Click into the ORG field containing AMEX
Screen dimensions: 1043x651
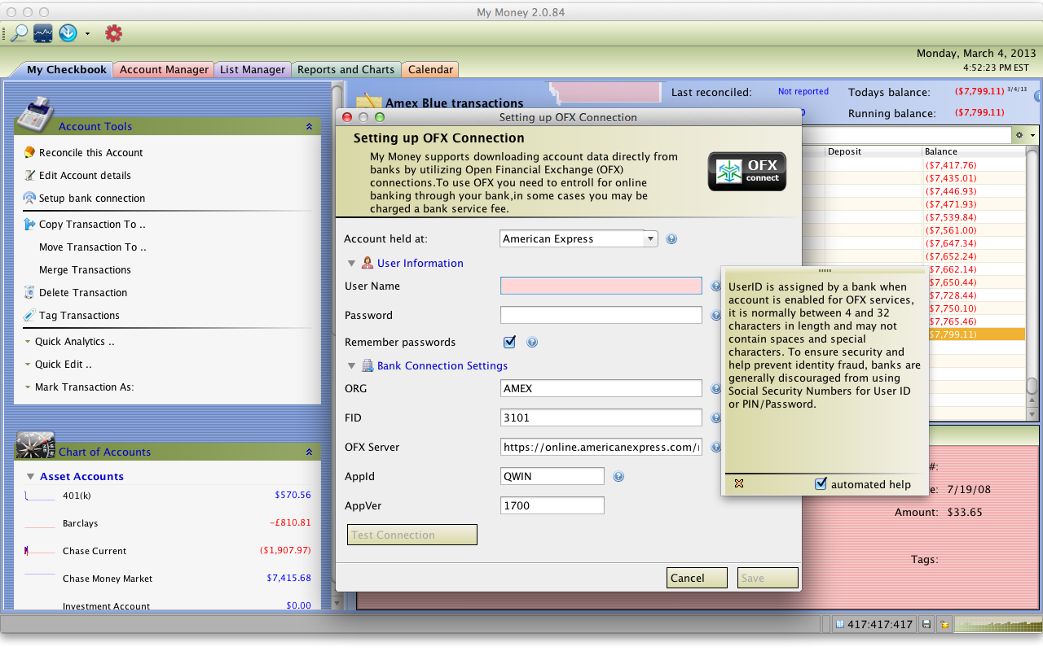601,388
